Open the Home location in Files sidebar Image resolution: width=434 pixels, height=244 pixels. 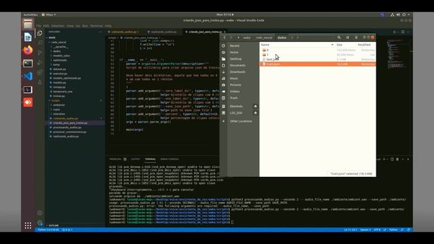pyautogui.click(x=234, y=52)
